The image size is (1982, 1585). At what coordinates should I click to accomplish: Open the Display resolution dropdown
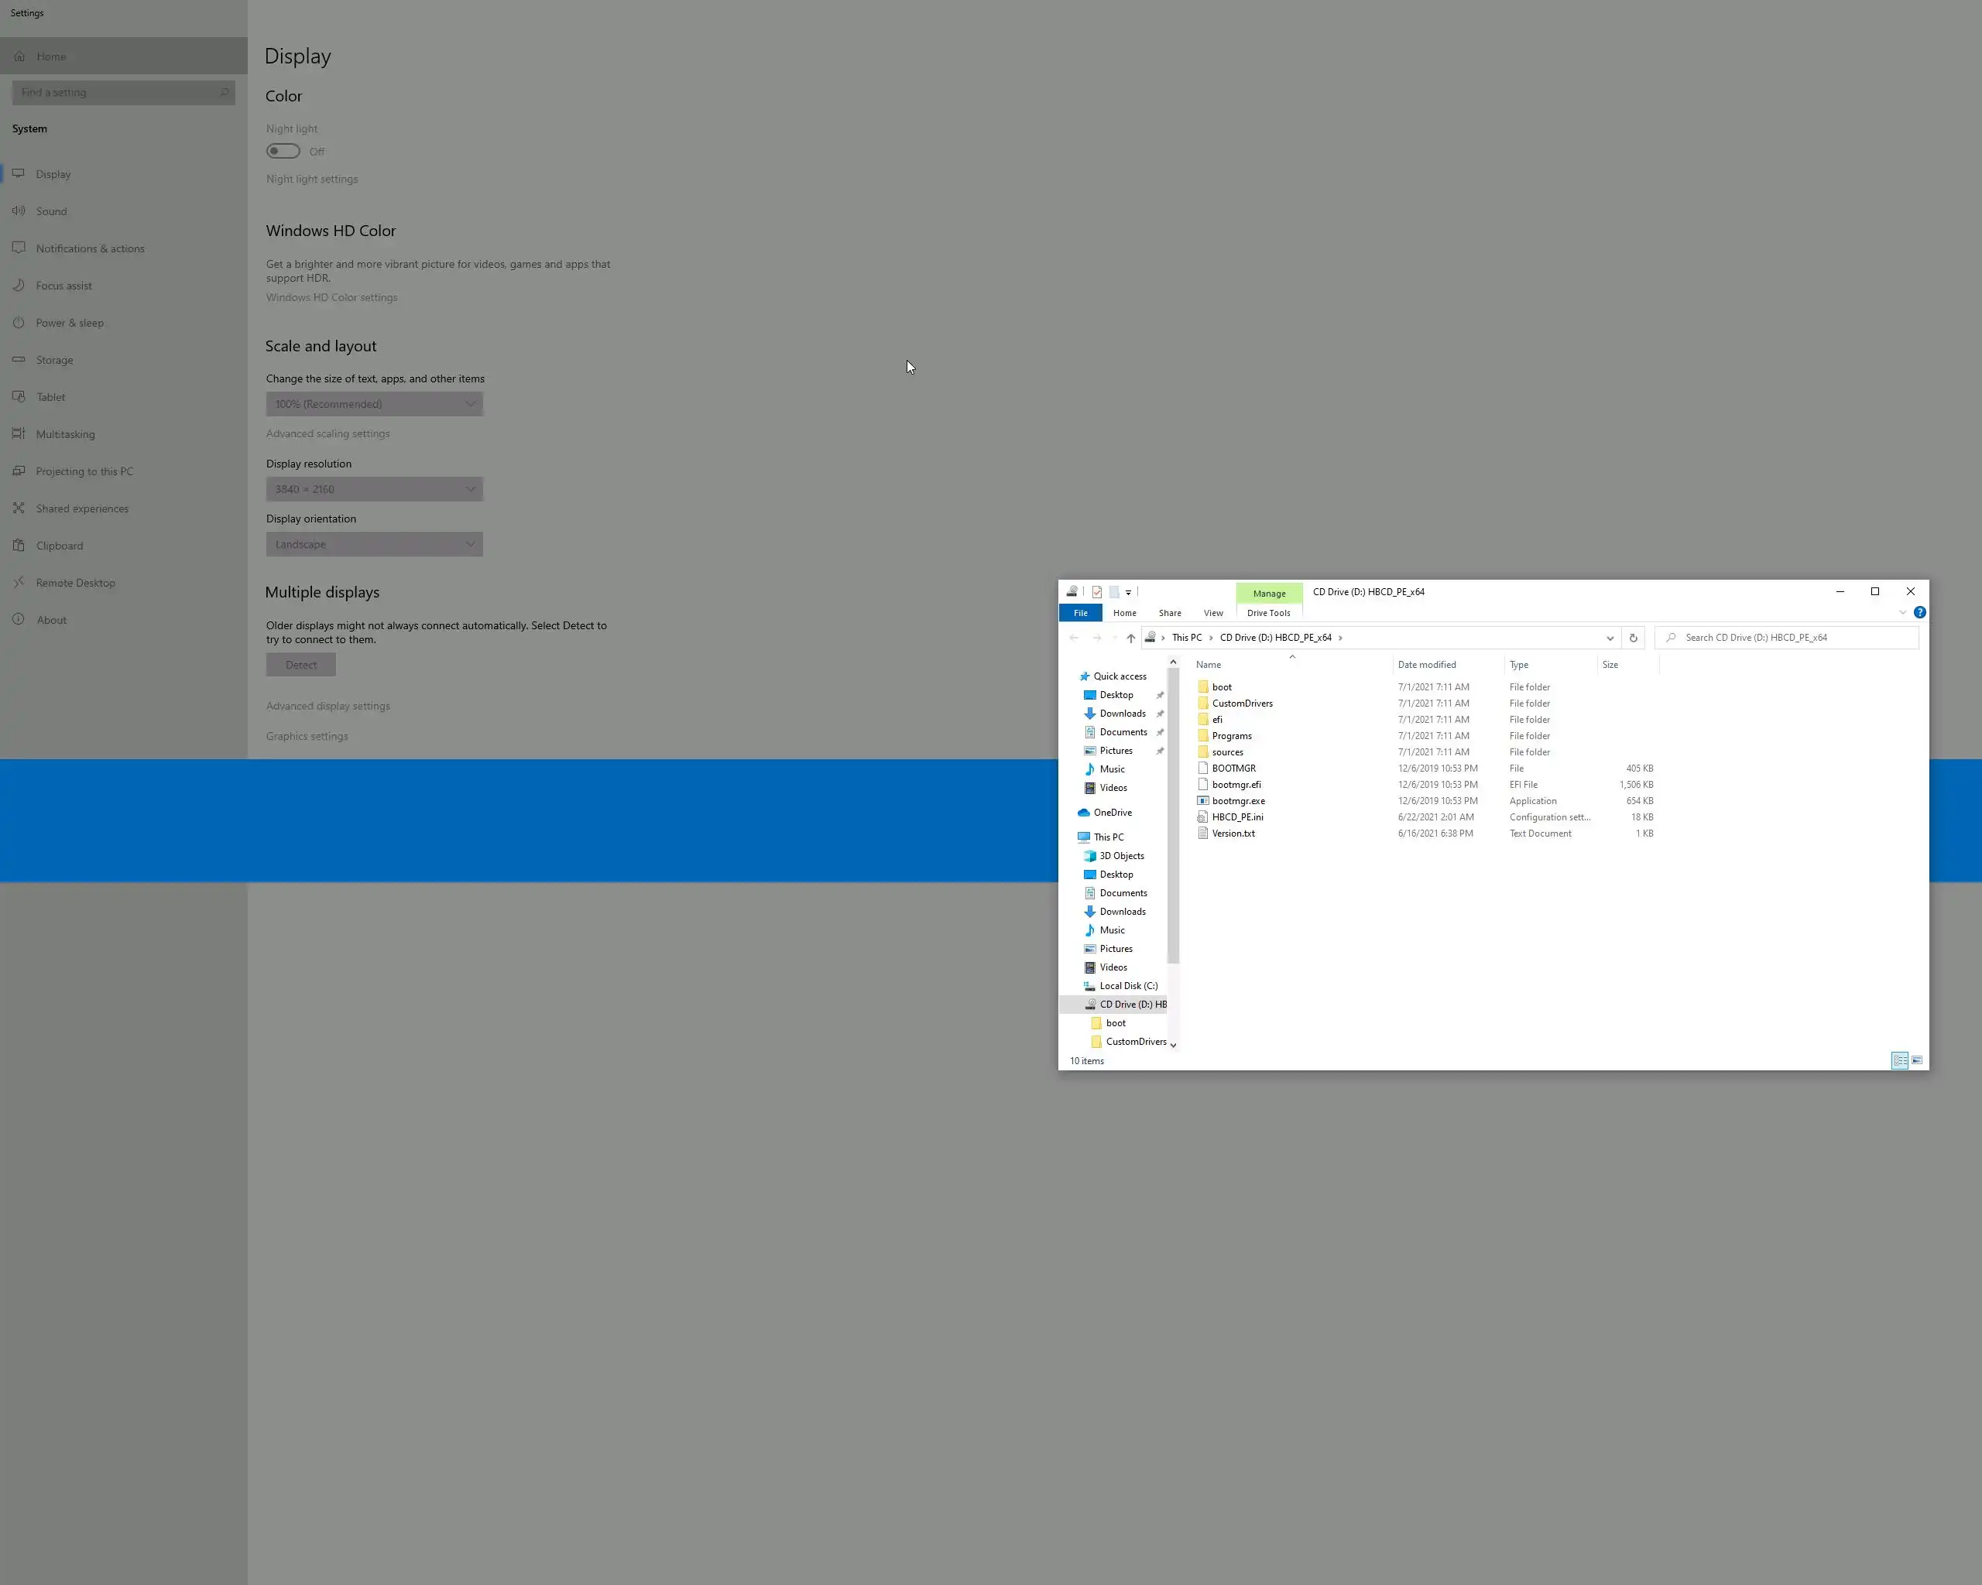pyautogui.click(x=374, y=490)
